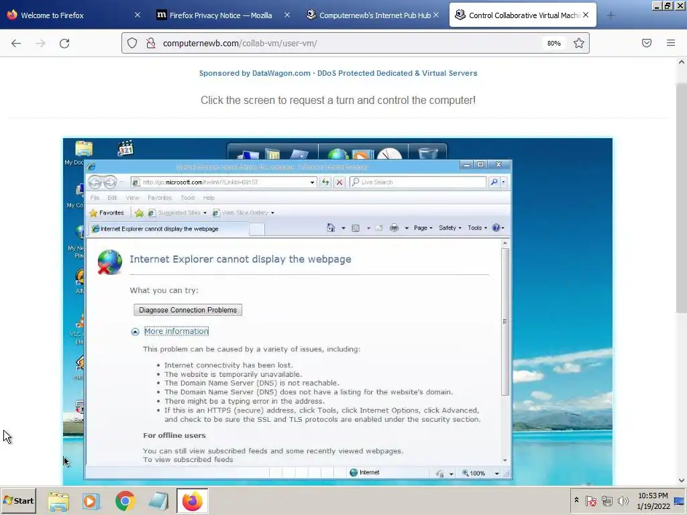View insecure connection lock info
Viewport: 687px width, 515px height.
tap(151, 43)
